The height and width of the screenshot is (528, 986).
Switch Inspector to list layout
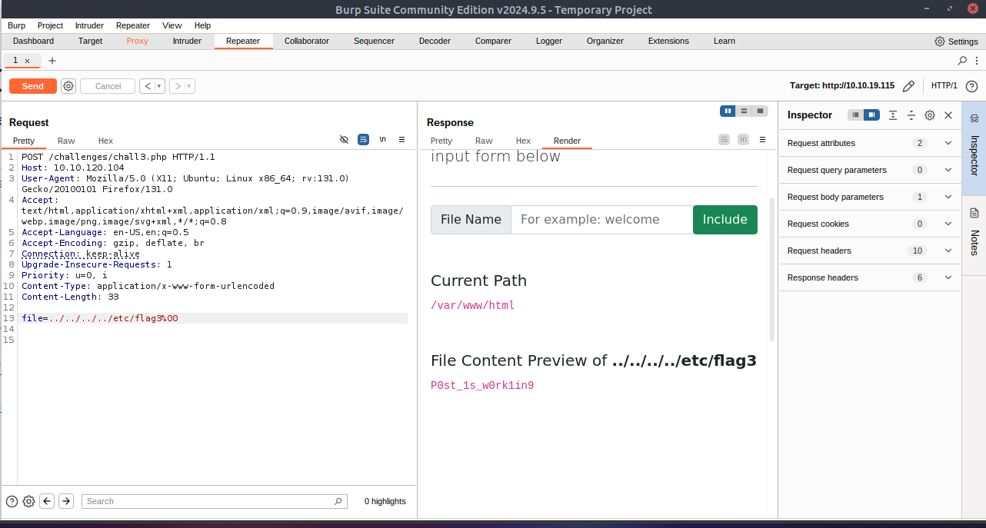point(855,115)
